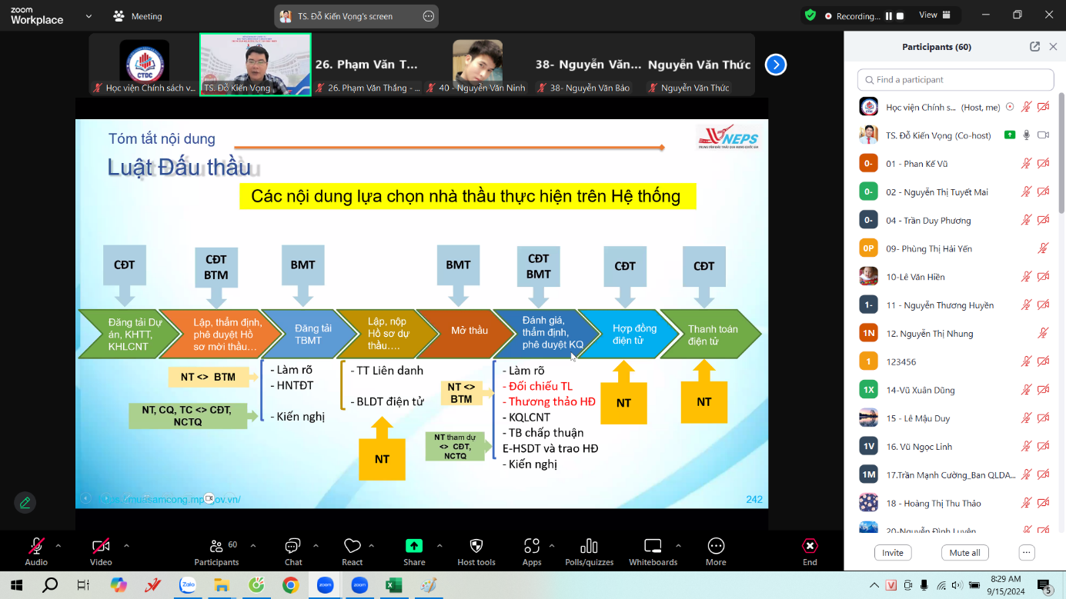Pause the meeting recording
Viewport: 1066px width, 599px height.
[x=889, y=15]
